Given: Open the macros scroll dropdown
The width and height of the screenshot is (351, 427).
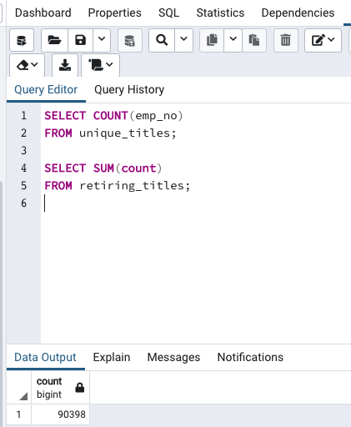Looking at the screenshot, I should [101, 66].
